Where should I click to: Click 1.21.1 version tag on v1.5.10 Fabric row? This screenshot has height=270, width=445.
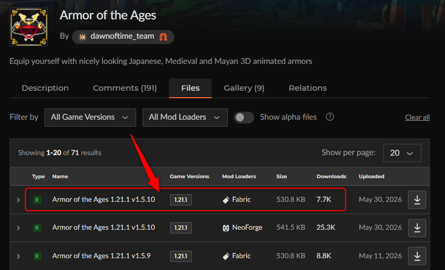pos(181,200)
